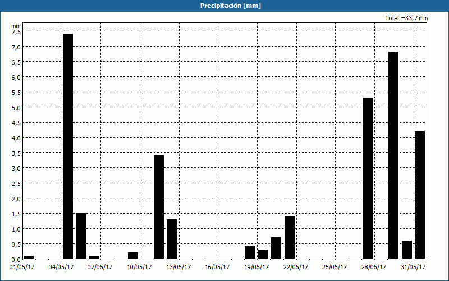Click the x-axis date "25/05/17"
The height and width of the screenshot is (281, 449).
[335, 268]
